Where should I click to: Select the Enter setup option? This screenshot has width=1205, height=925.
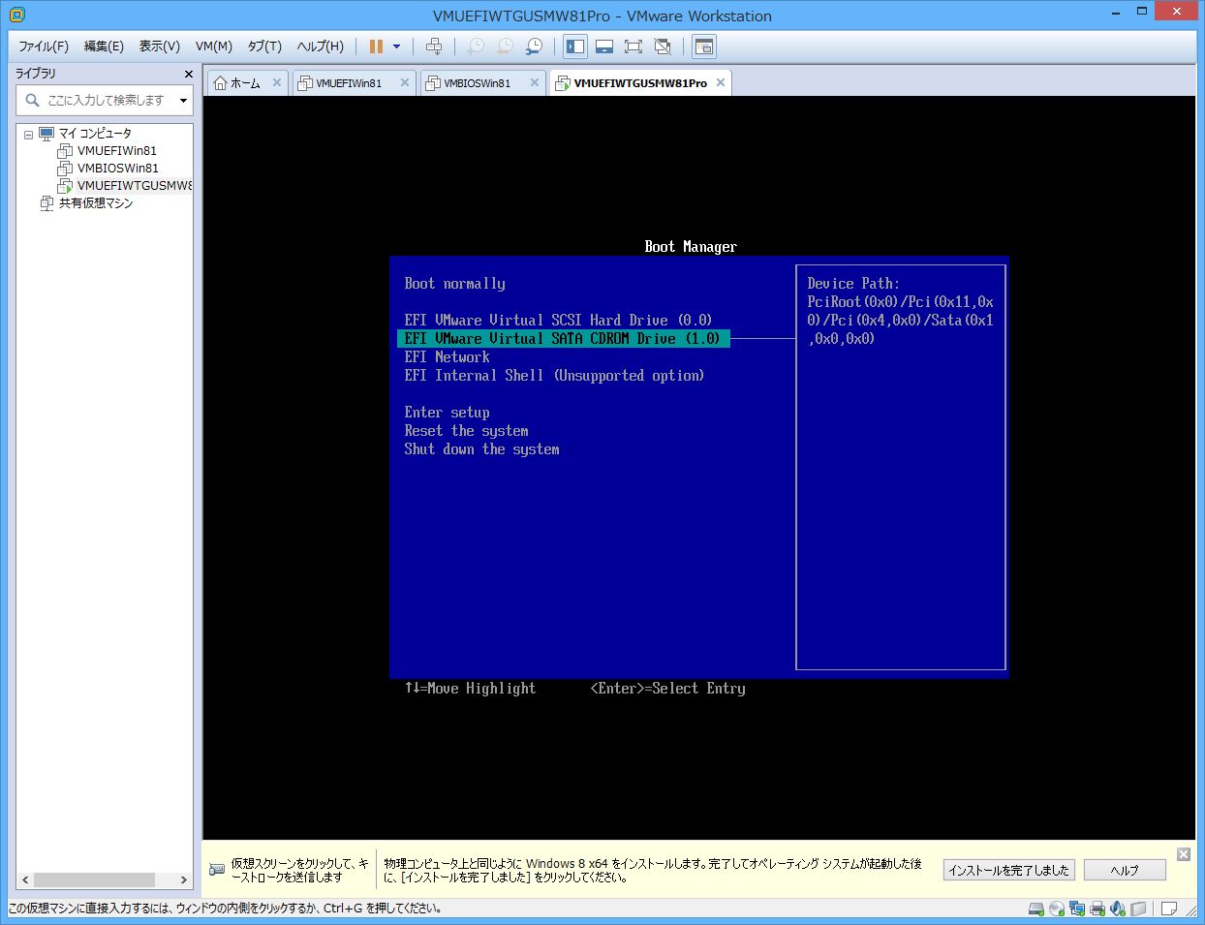pyautogui.click(x=447, y=413)
